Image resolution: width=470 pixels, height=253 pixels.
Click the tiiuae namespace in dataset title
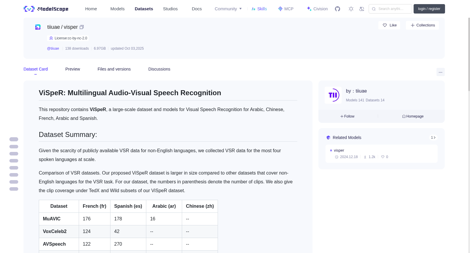(53, 27)
